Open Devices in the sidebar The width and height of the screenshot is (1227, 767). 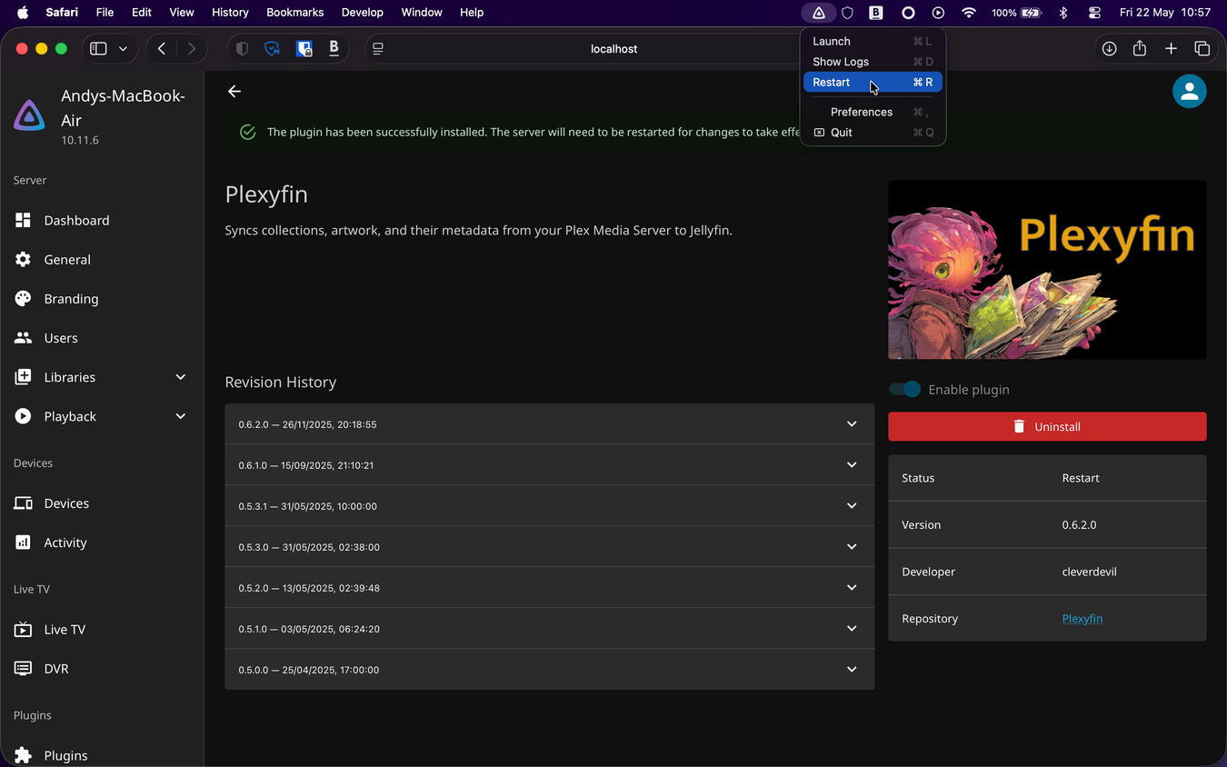click(66, 503)
